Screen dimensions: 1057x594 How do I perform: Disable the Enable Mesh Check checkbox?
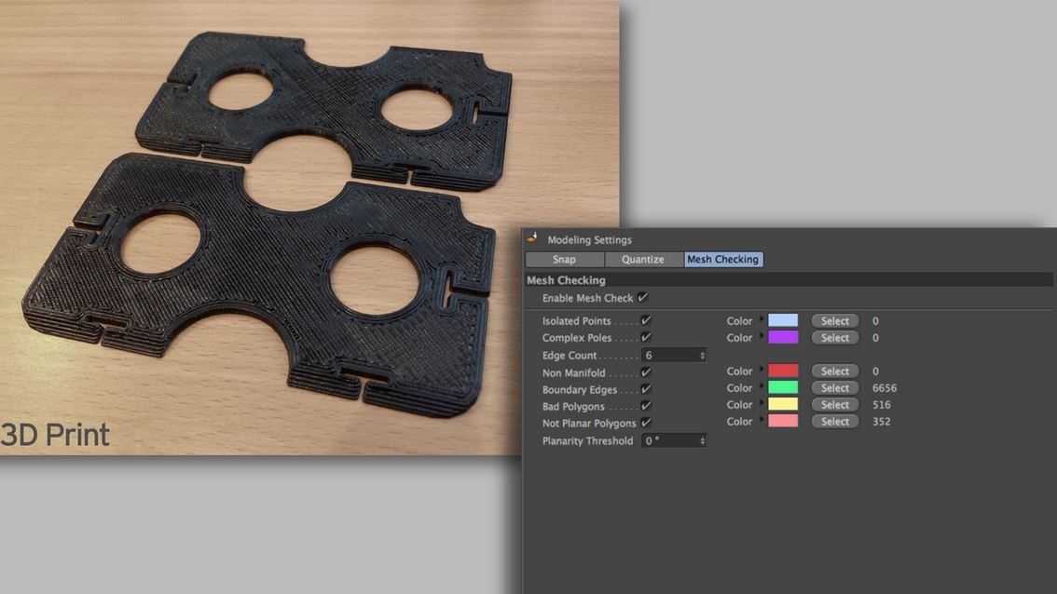click(x=643, y=298)
